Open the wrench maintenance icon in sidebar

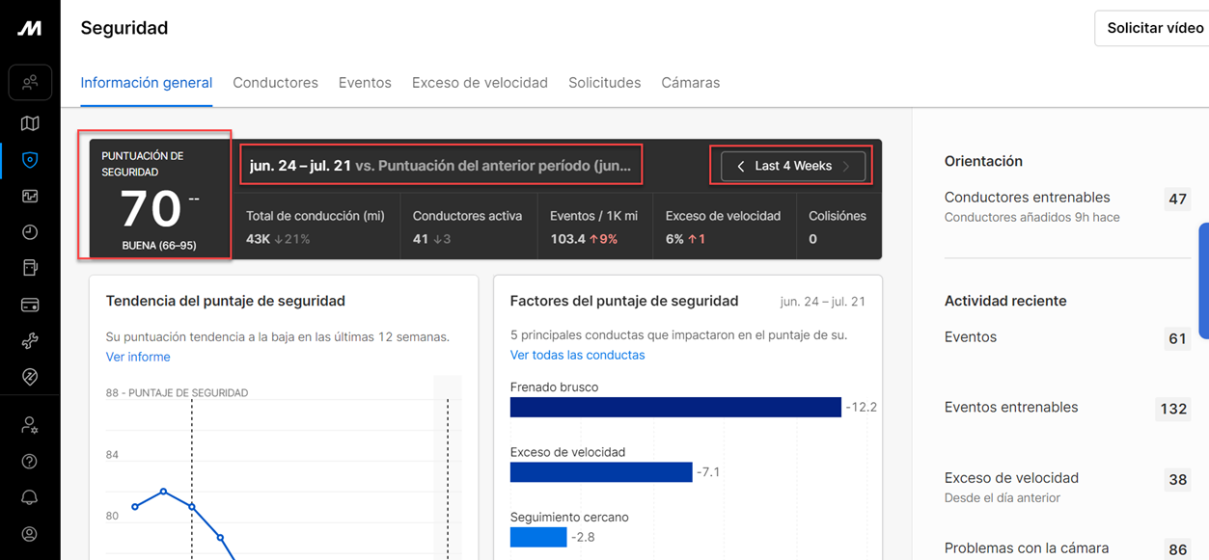(30, 341)
